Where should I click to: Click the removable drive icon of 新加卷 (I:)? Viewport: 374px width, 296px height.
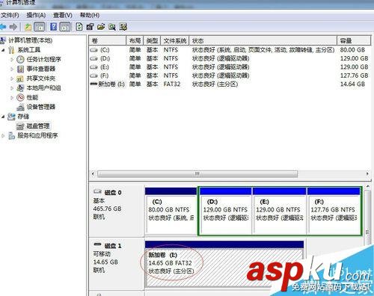pos(93,84)
